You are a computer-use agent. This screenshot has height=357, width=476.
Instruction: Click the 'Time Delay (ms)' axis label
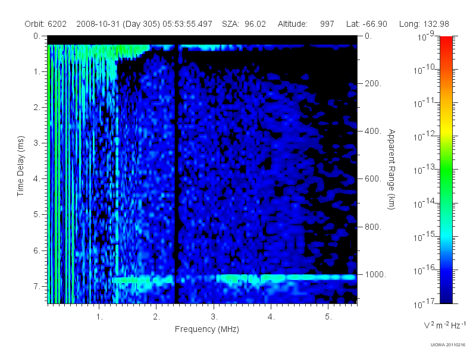coord(20,166)
